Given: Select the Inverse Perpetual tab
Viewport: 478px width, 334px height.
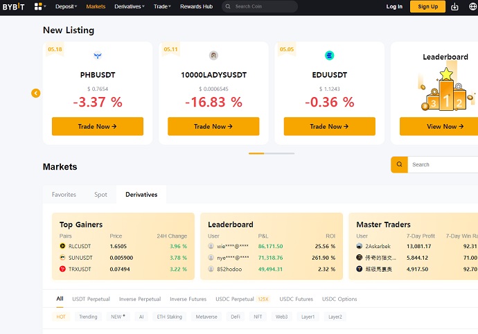Looking at the screenshot, I should coord(140,299).
